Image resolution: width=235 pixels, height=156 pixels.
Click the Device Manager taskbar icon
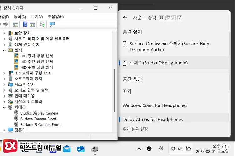pyautogui.click(x=95, y=149)
